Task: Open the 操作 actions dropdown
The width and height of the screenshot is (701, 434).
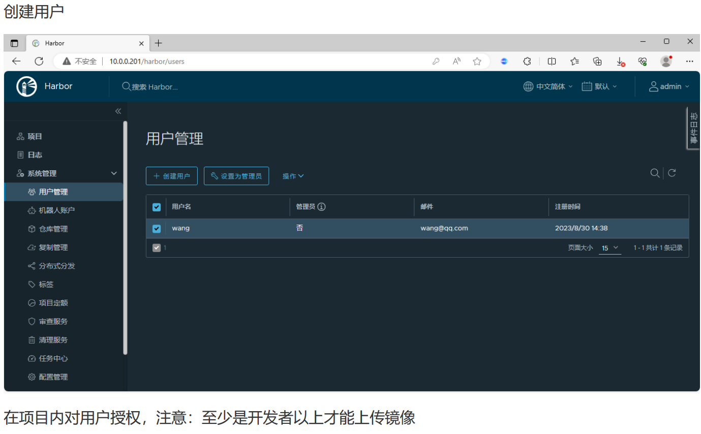Action: 293,176
